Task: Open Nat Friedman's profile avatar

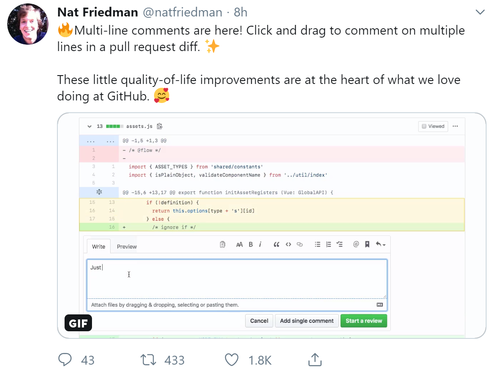Action: tap(28, 24)
